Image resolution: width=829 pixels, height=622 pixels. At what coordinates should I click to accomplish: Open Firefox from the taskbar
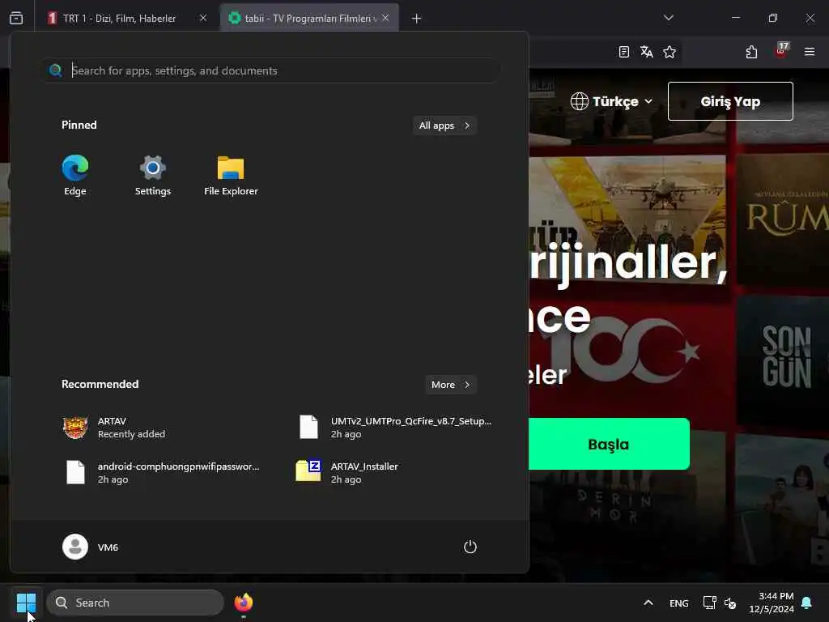pyautogui.click(x=244, y=603)
